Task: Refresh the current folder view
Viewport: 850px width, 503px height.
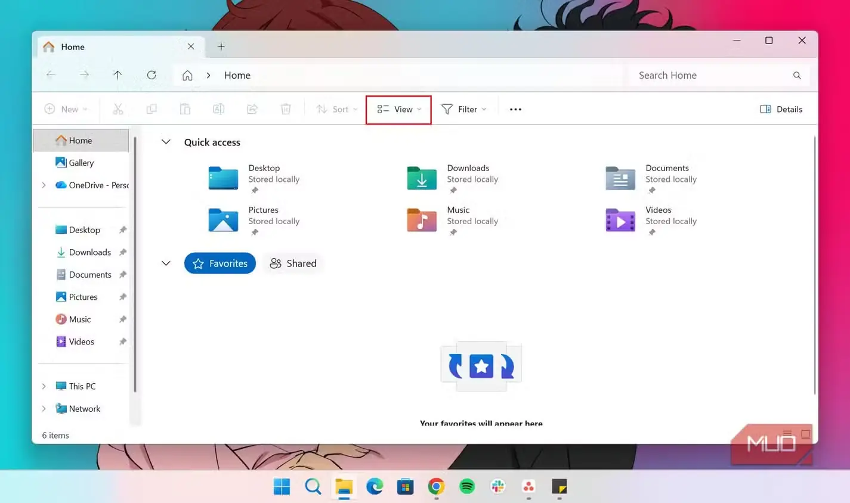Action: [x=152, y=75]
